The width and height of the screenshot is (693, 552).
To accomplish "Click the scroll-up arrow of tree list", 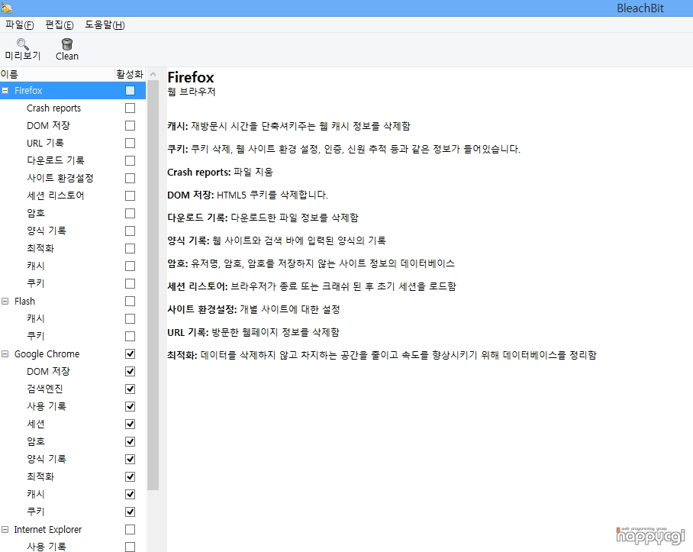I will coord(153,74).
